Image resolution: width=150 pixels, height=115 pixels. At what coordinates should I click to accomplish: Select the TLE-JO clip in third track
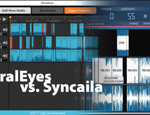[x=15, y=55]
